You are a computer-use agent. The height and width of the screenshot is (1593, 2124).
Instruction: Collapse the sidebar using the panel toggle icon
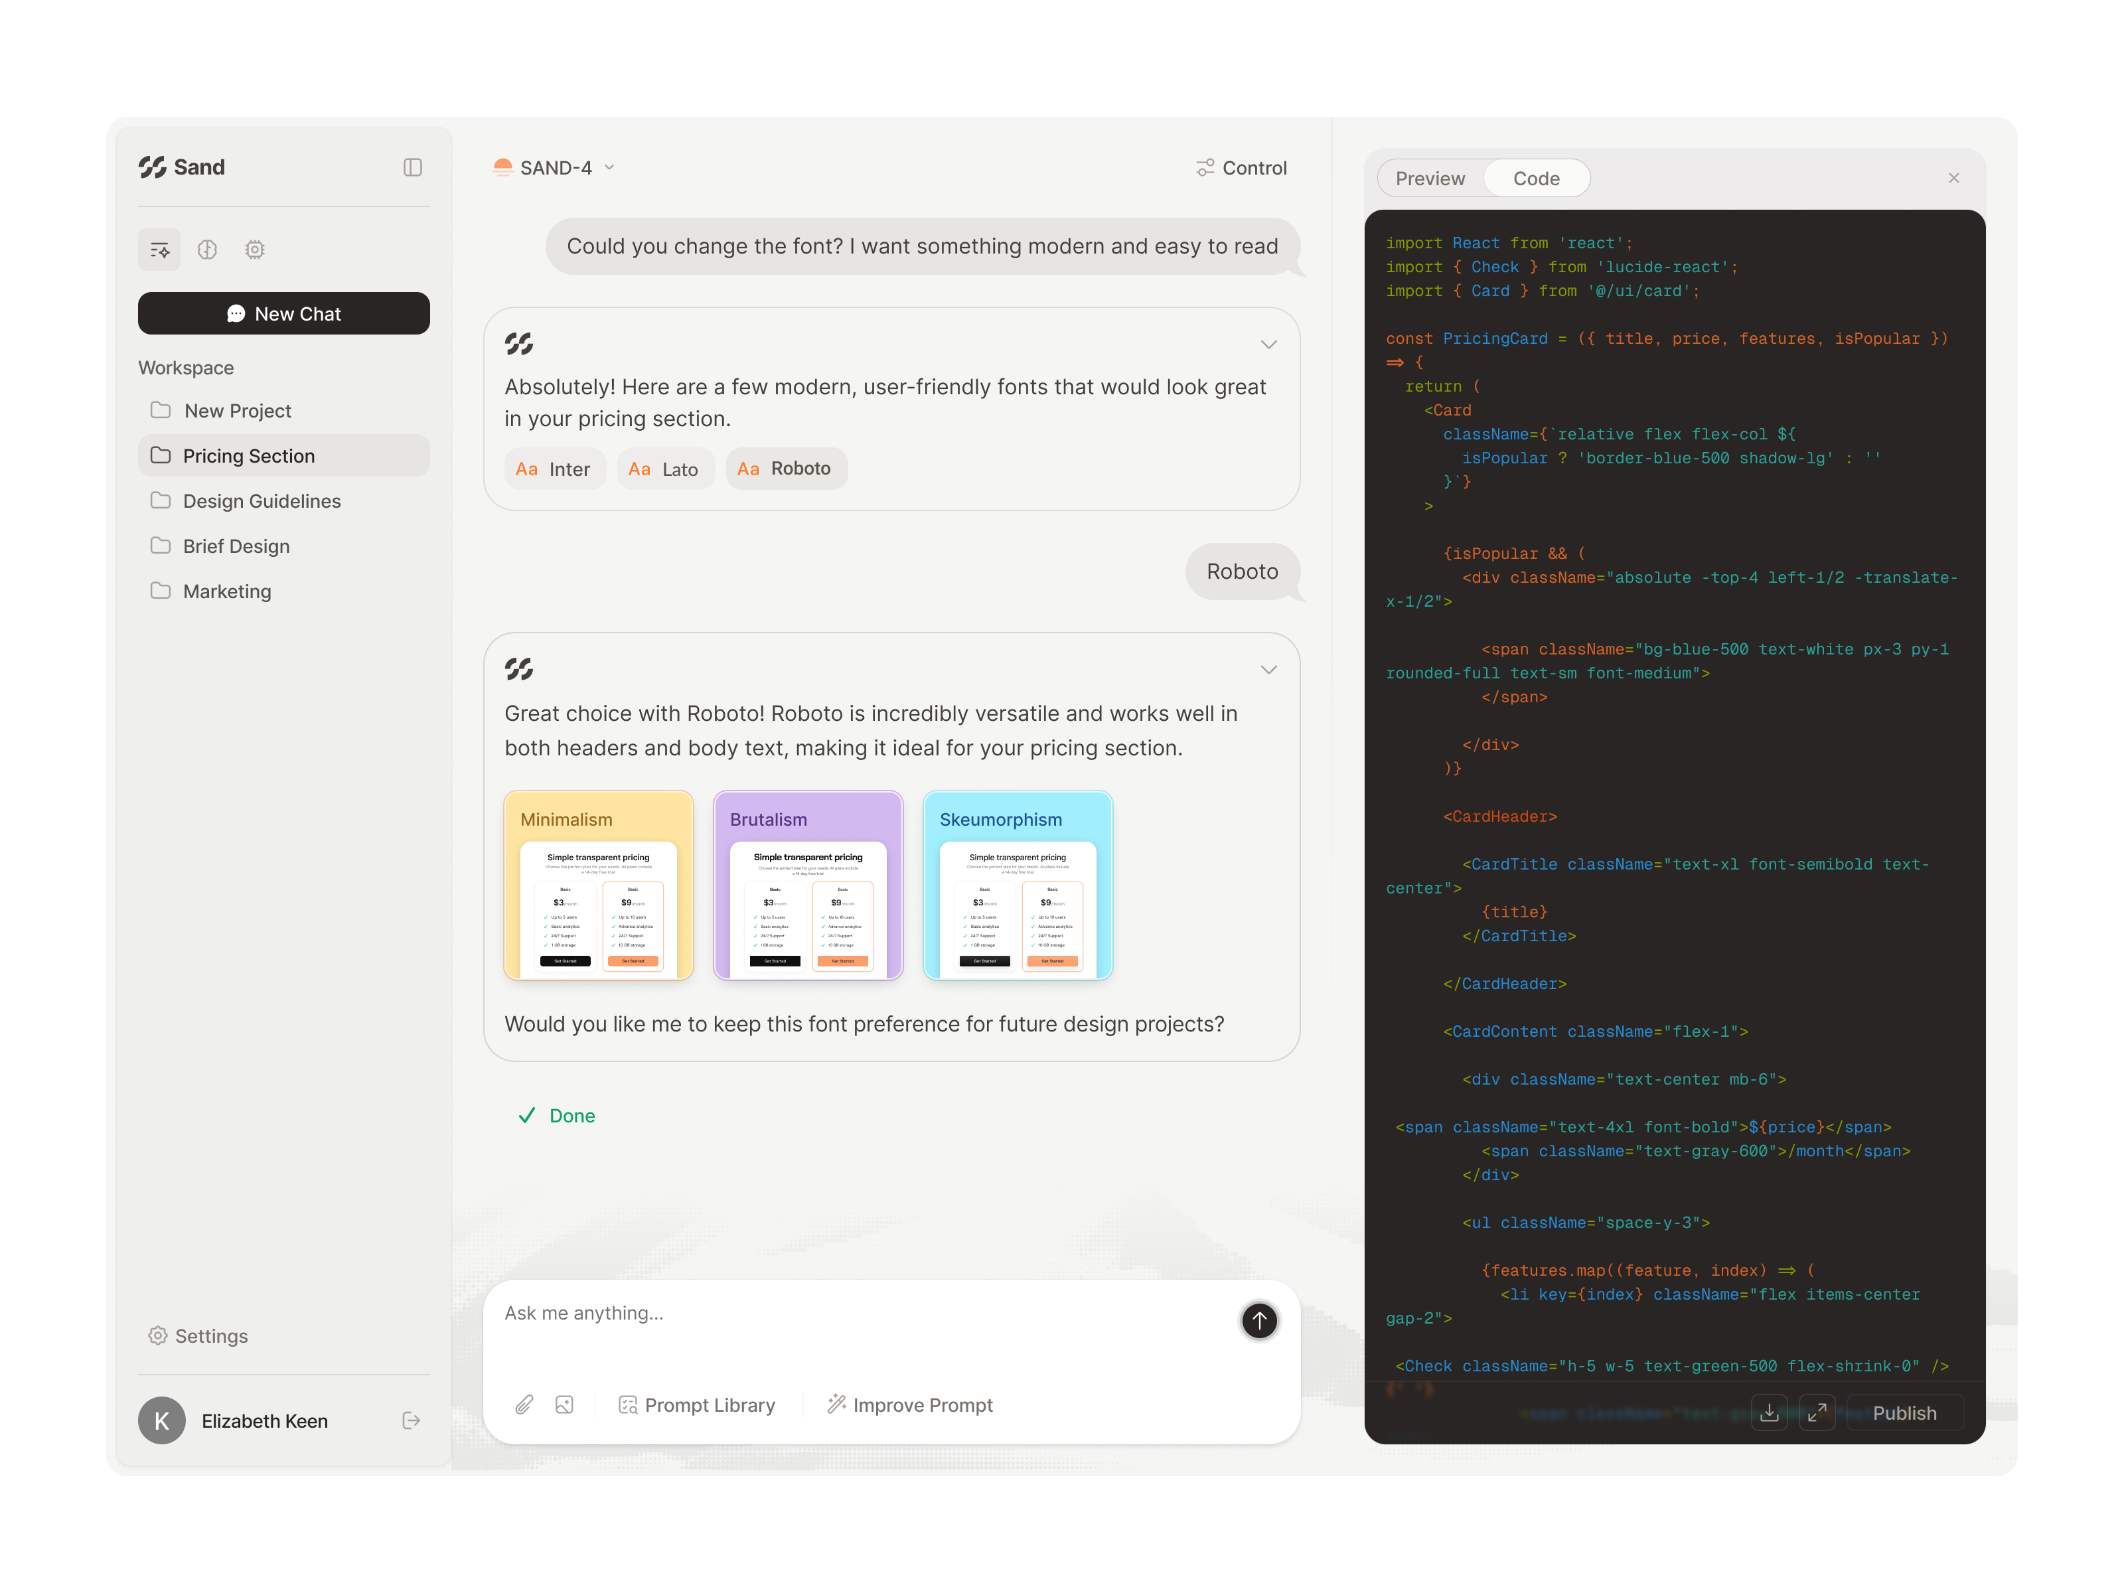[414, 167]
